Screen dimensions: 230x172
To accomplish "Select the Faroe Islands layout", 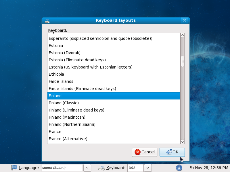I will click(61, 81).
